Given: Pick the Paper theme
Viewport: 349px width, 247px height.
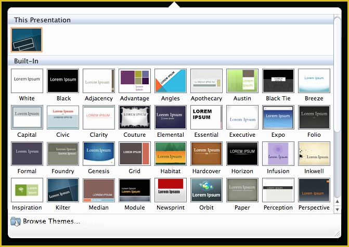Looking at the screenshot, I should pos(242,190).
